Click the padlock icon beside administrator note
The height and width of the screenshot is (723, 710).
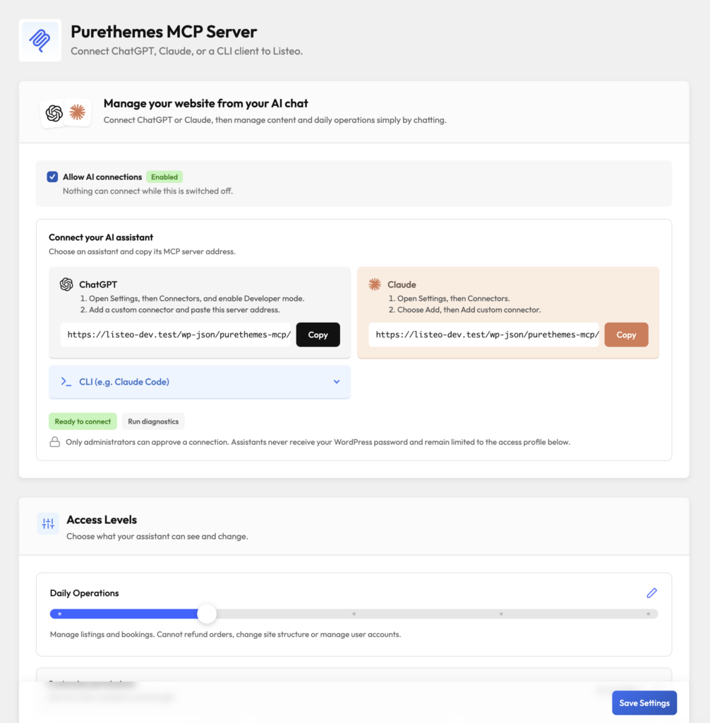click(x=55, y=442)
